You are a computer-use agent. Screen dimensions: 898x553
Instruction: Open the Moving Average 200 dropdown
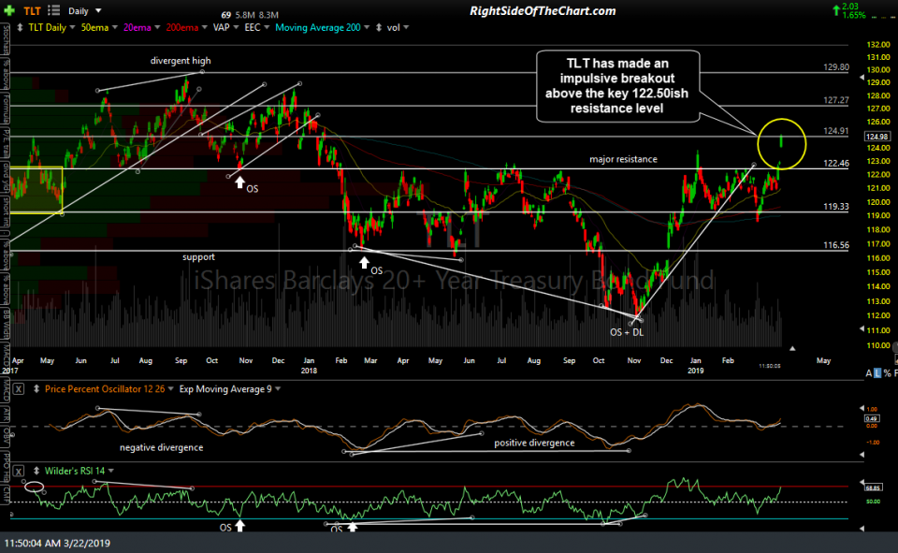318,27
